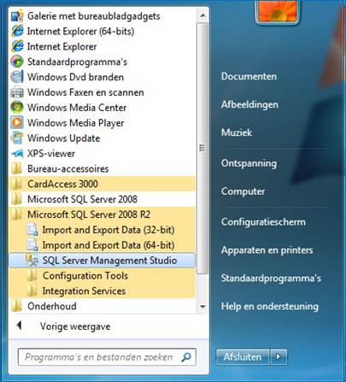Click the user account flower picture
This screenshot has height=382, width=346.
pyautogui.click(x=278, y=11)
